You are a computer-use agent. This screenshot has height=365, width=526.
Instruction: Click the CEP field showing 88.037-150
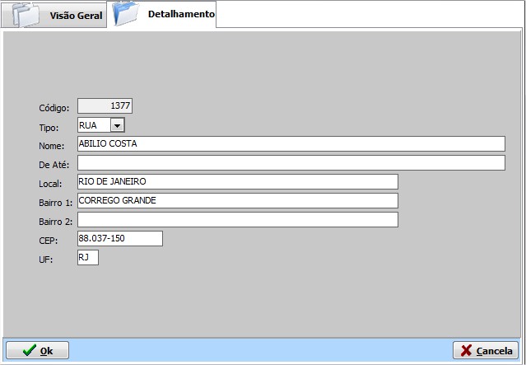[x=119, y=239]
